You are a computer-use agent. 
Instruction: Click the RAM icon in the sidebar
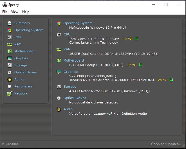pyautogui.click(x=10, y=44)
